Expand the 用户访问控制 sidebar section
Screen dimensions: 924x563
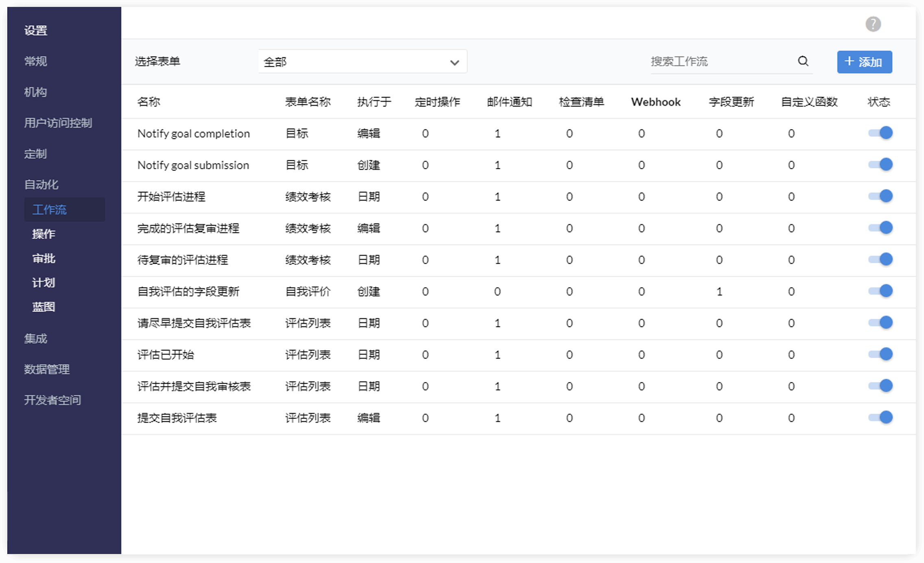[x=58, y=123]
